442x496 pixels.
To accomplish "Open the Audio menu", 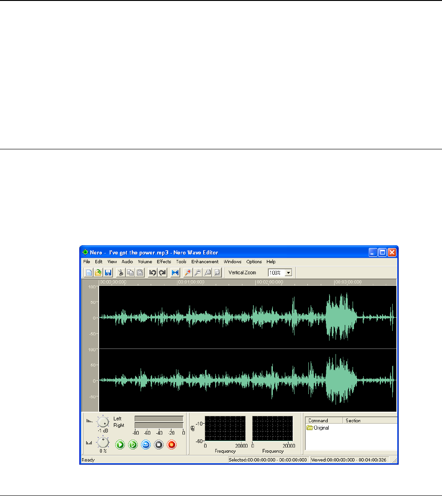I will pos(127,262).
